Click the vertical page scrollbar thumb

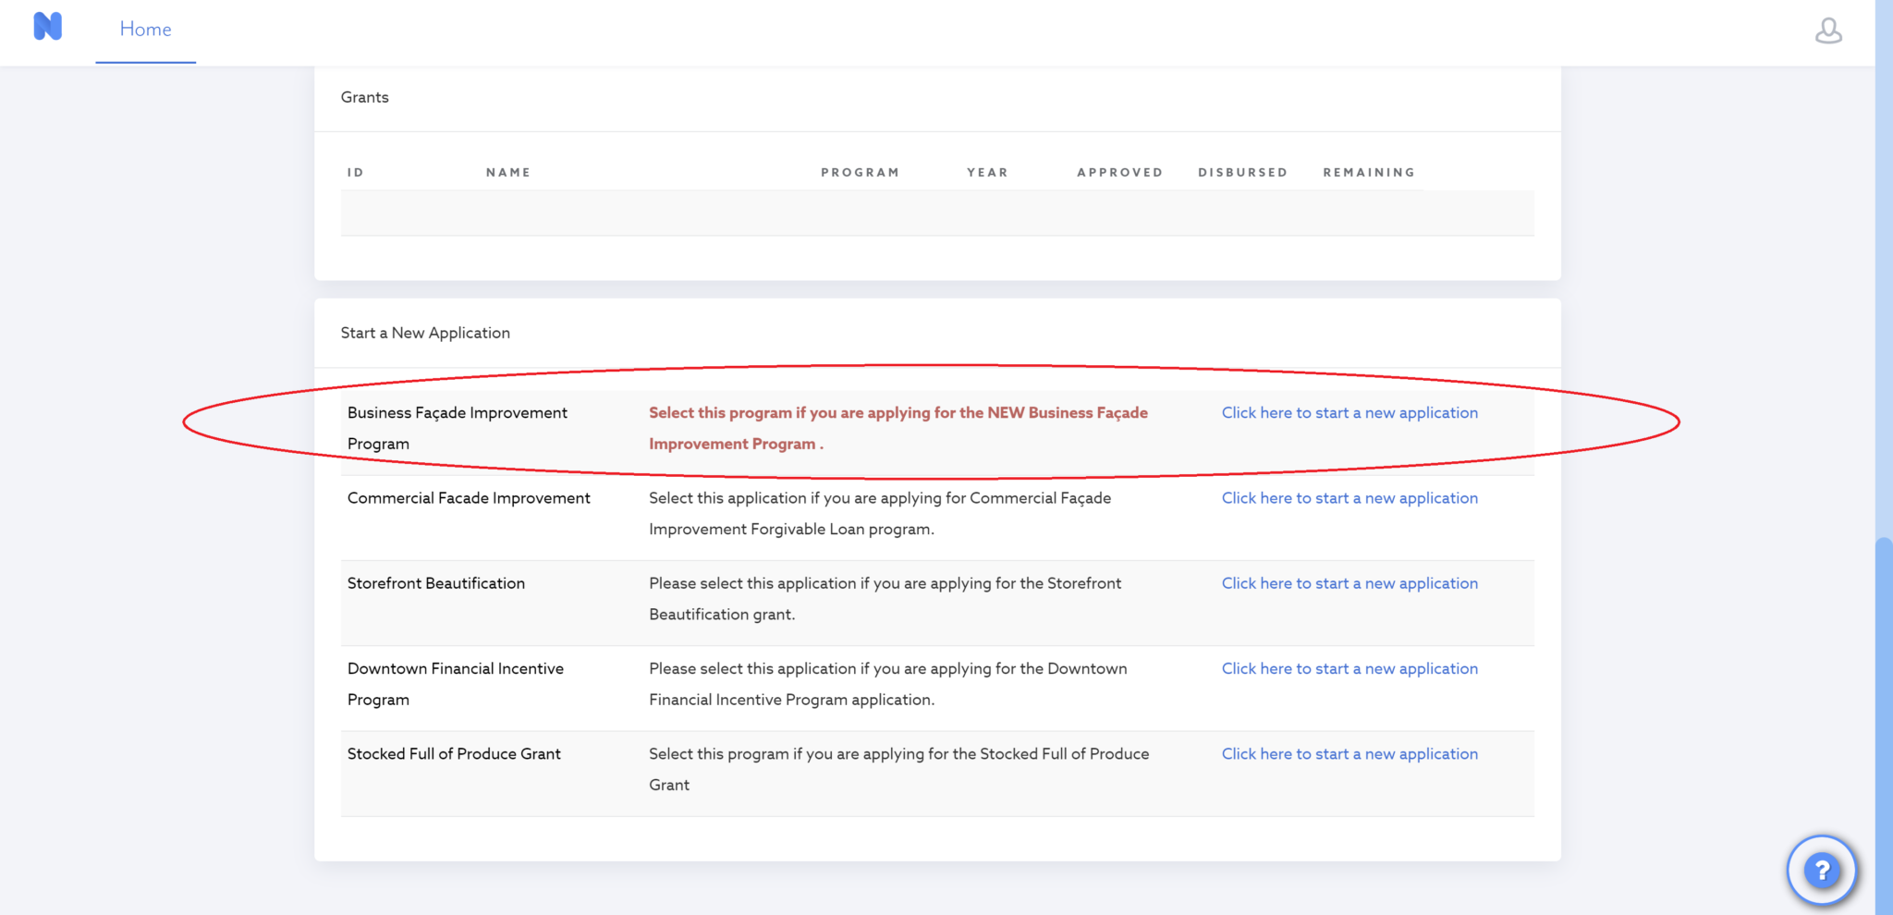[x=1884, y=726]
